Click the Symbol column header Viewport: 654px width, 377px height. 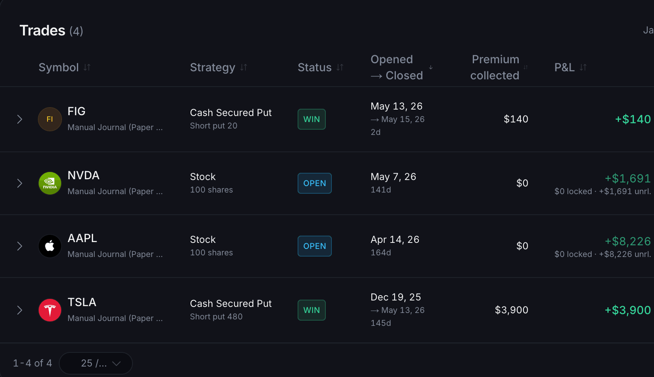pyautogui.click(x=59, y=67)
